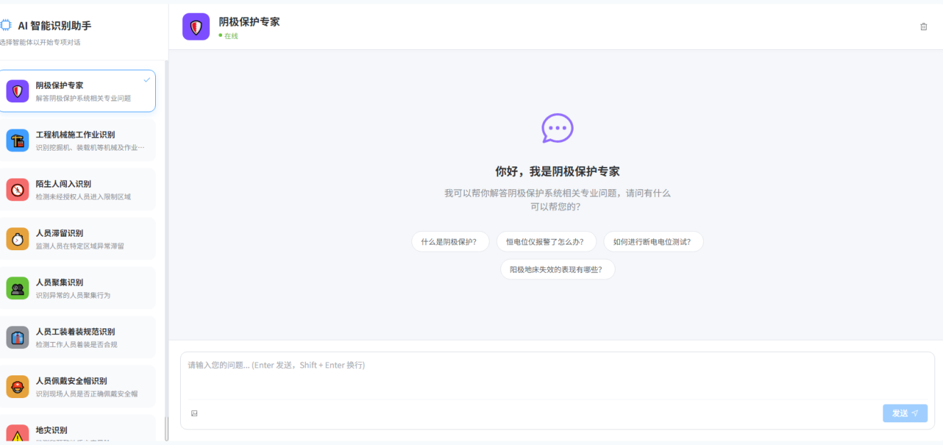943x445 pixels.
Task: Select the 人员佩戴安全帽识别 agent title
Action: point(71,381)
